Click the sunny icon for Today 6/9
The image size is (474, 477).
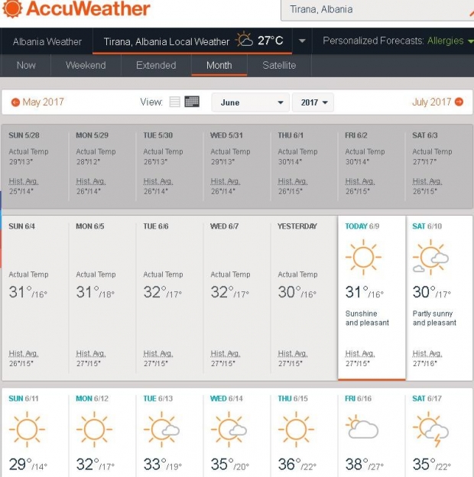tap(363, 258)
